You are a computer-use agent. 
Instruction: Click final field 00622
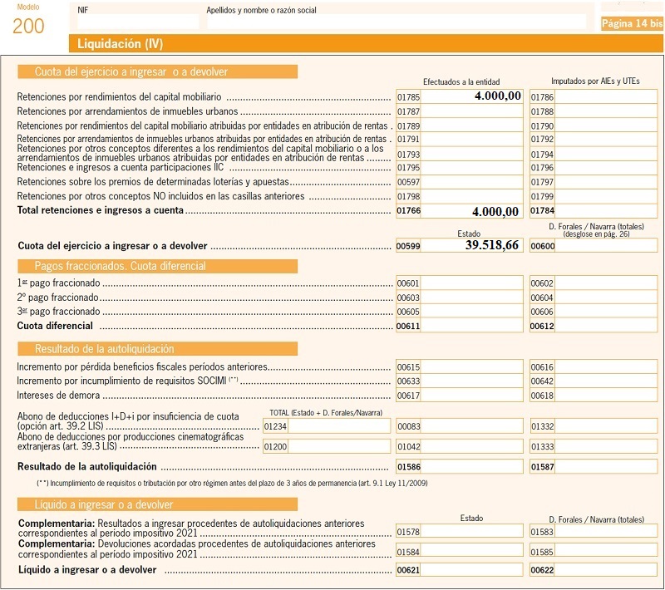point(606,570)
